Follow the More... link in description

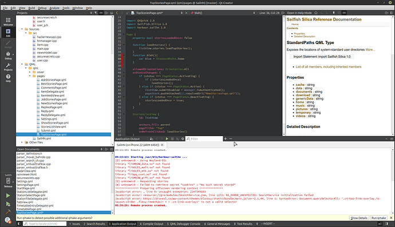tap(370, 50)
